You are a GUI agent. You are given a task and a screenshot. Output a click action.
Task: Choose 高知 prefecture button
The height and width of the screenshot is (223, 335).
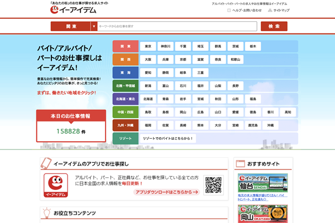pos(288,112)
